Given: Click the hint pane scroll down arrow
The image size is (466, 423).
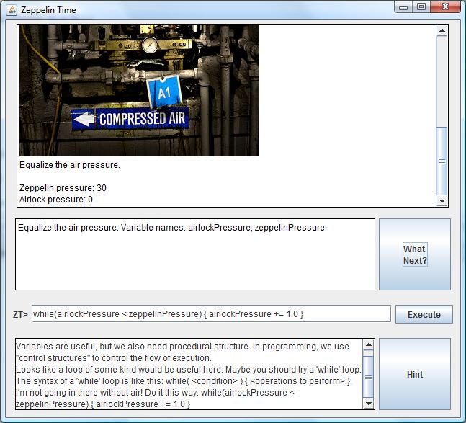Looking at the screenshot, I should tap(369, 404).
